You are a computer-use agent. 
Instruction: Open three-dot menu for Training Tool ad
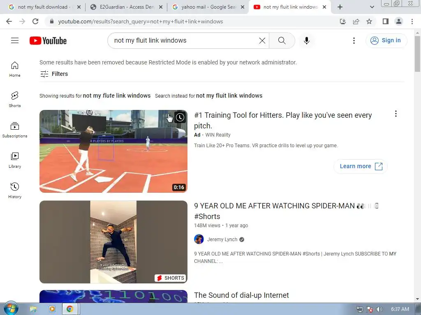(396, 114)
